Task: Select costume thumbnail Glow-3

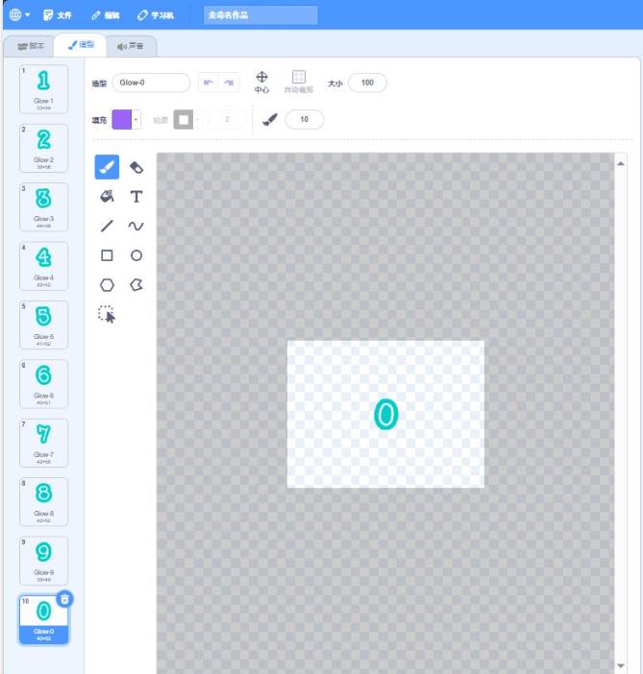Action: click(x=43, y=206)
